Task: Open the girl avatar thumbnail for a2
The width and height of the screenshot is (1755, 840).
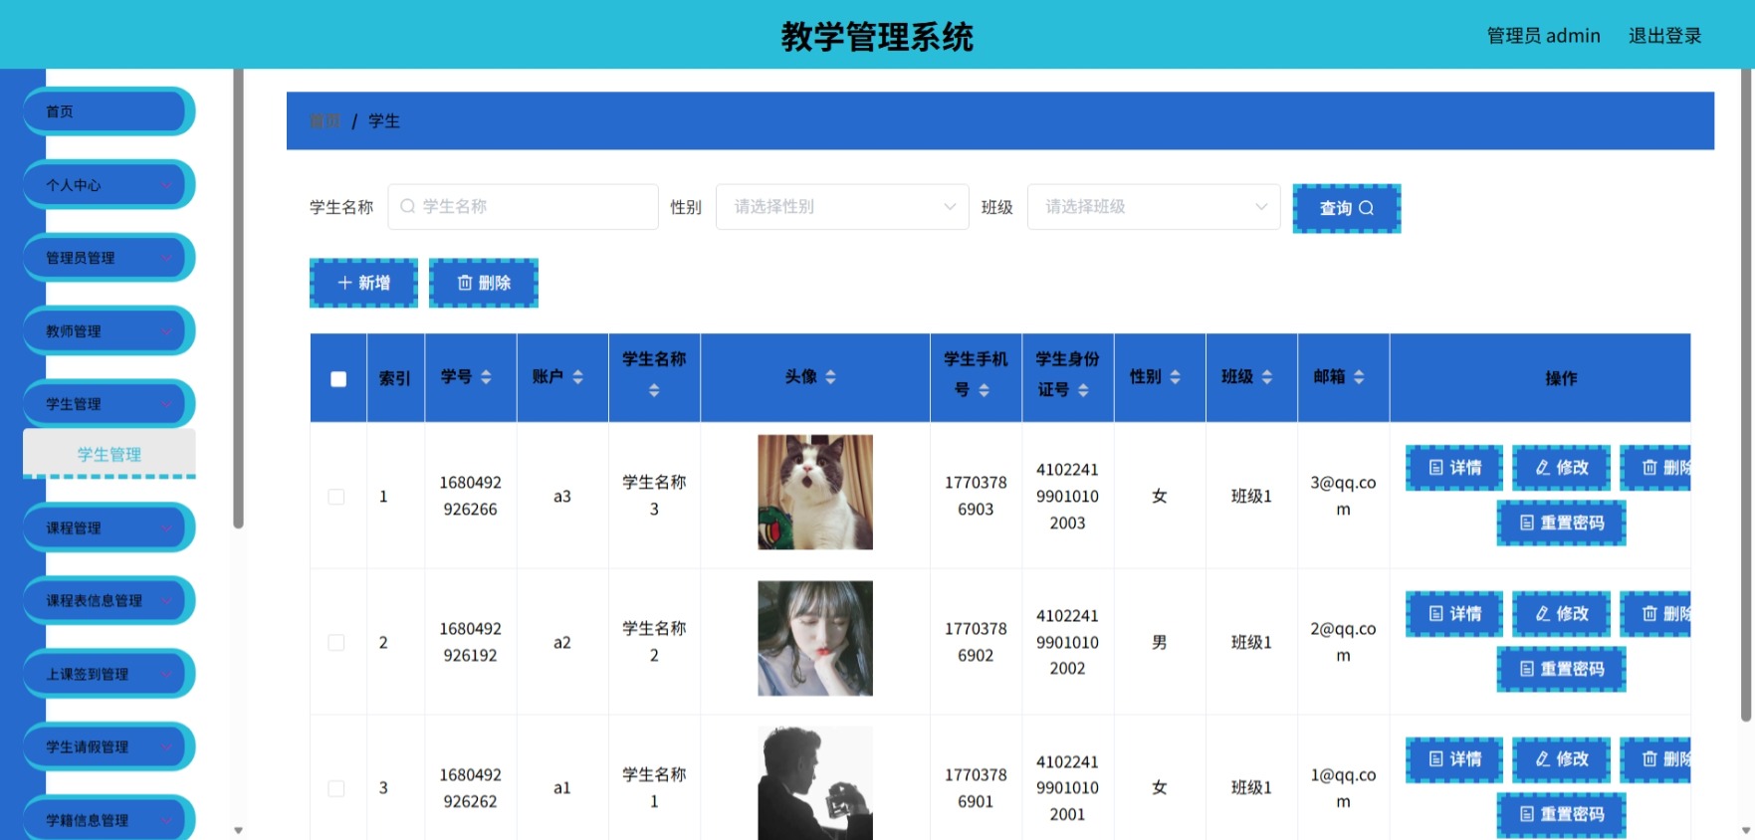Action: pyautogui.click(x=815, y=638)
